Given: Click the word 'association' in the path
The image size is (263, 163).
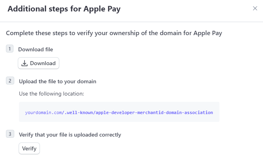Looking at the screenshot, I should (x=199, y=112).
